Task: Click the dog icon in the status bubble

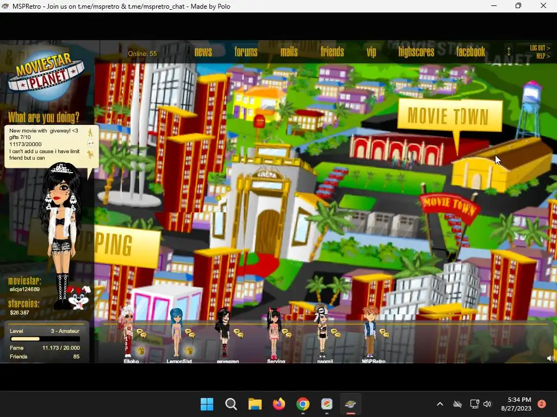Action: (91, 155)
